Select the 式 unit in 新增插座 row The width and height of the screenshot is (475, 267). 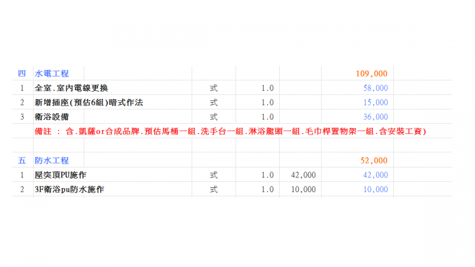tap(214, 103)
